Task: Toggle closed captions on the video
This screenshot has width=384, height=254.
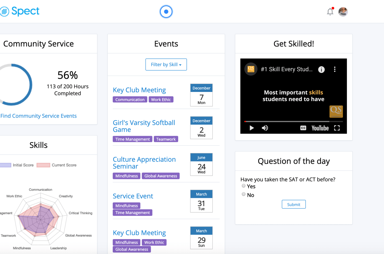Action: coord(303,128)
